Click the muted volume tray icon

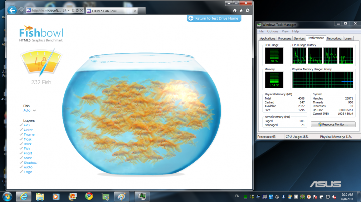click(x=334, y=197)
